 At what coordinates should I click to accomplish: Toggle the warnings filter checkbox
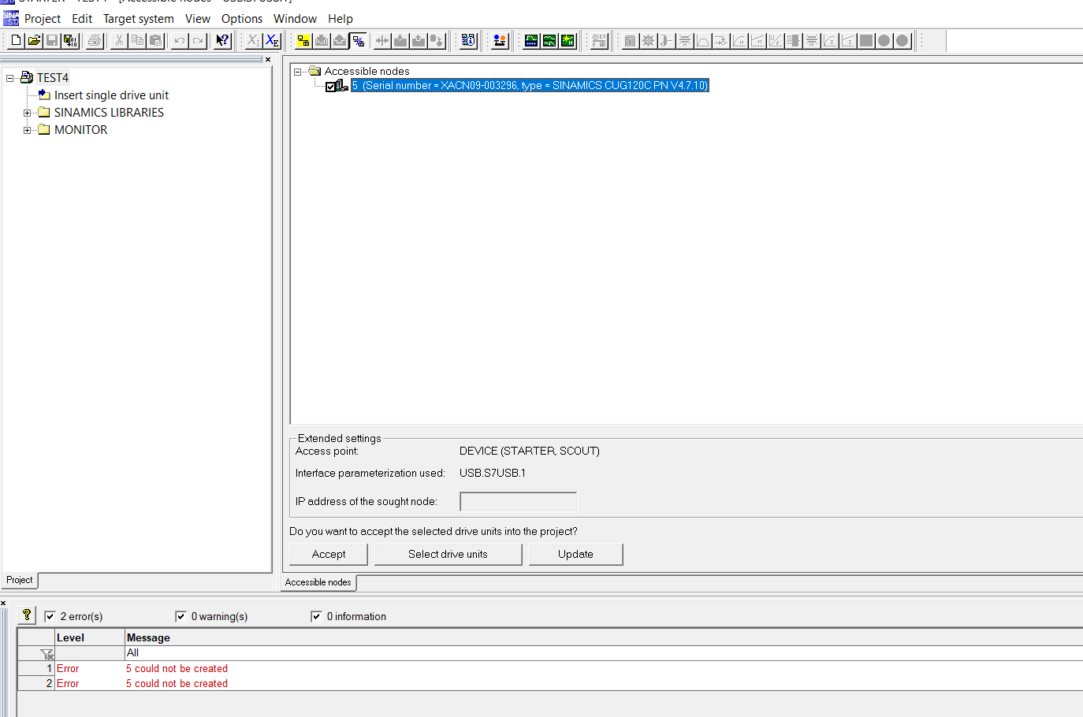coord(180,616)
